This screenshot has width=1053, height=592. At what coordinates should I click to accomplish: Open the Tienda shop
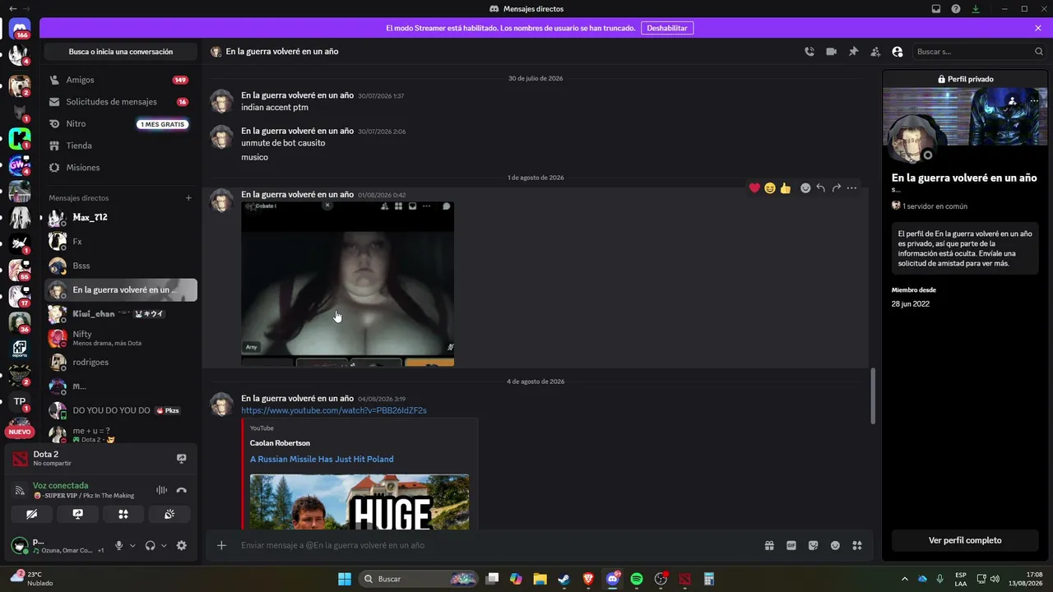[120, 146]
